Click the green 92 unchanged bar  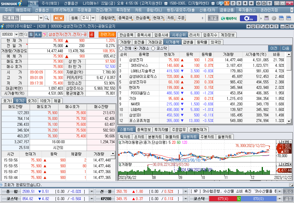click(239, 199)
